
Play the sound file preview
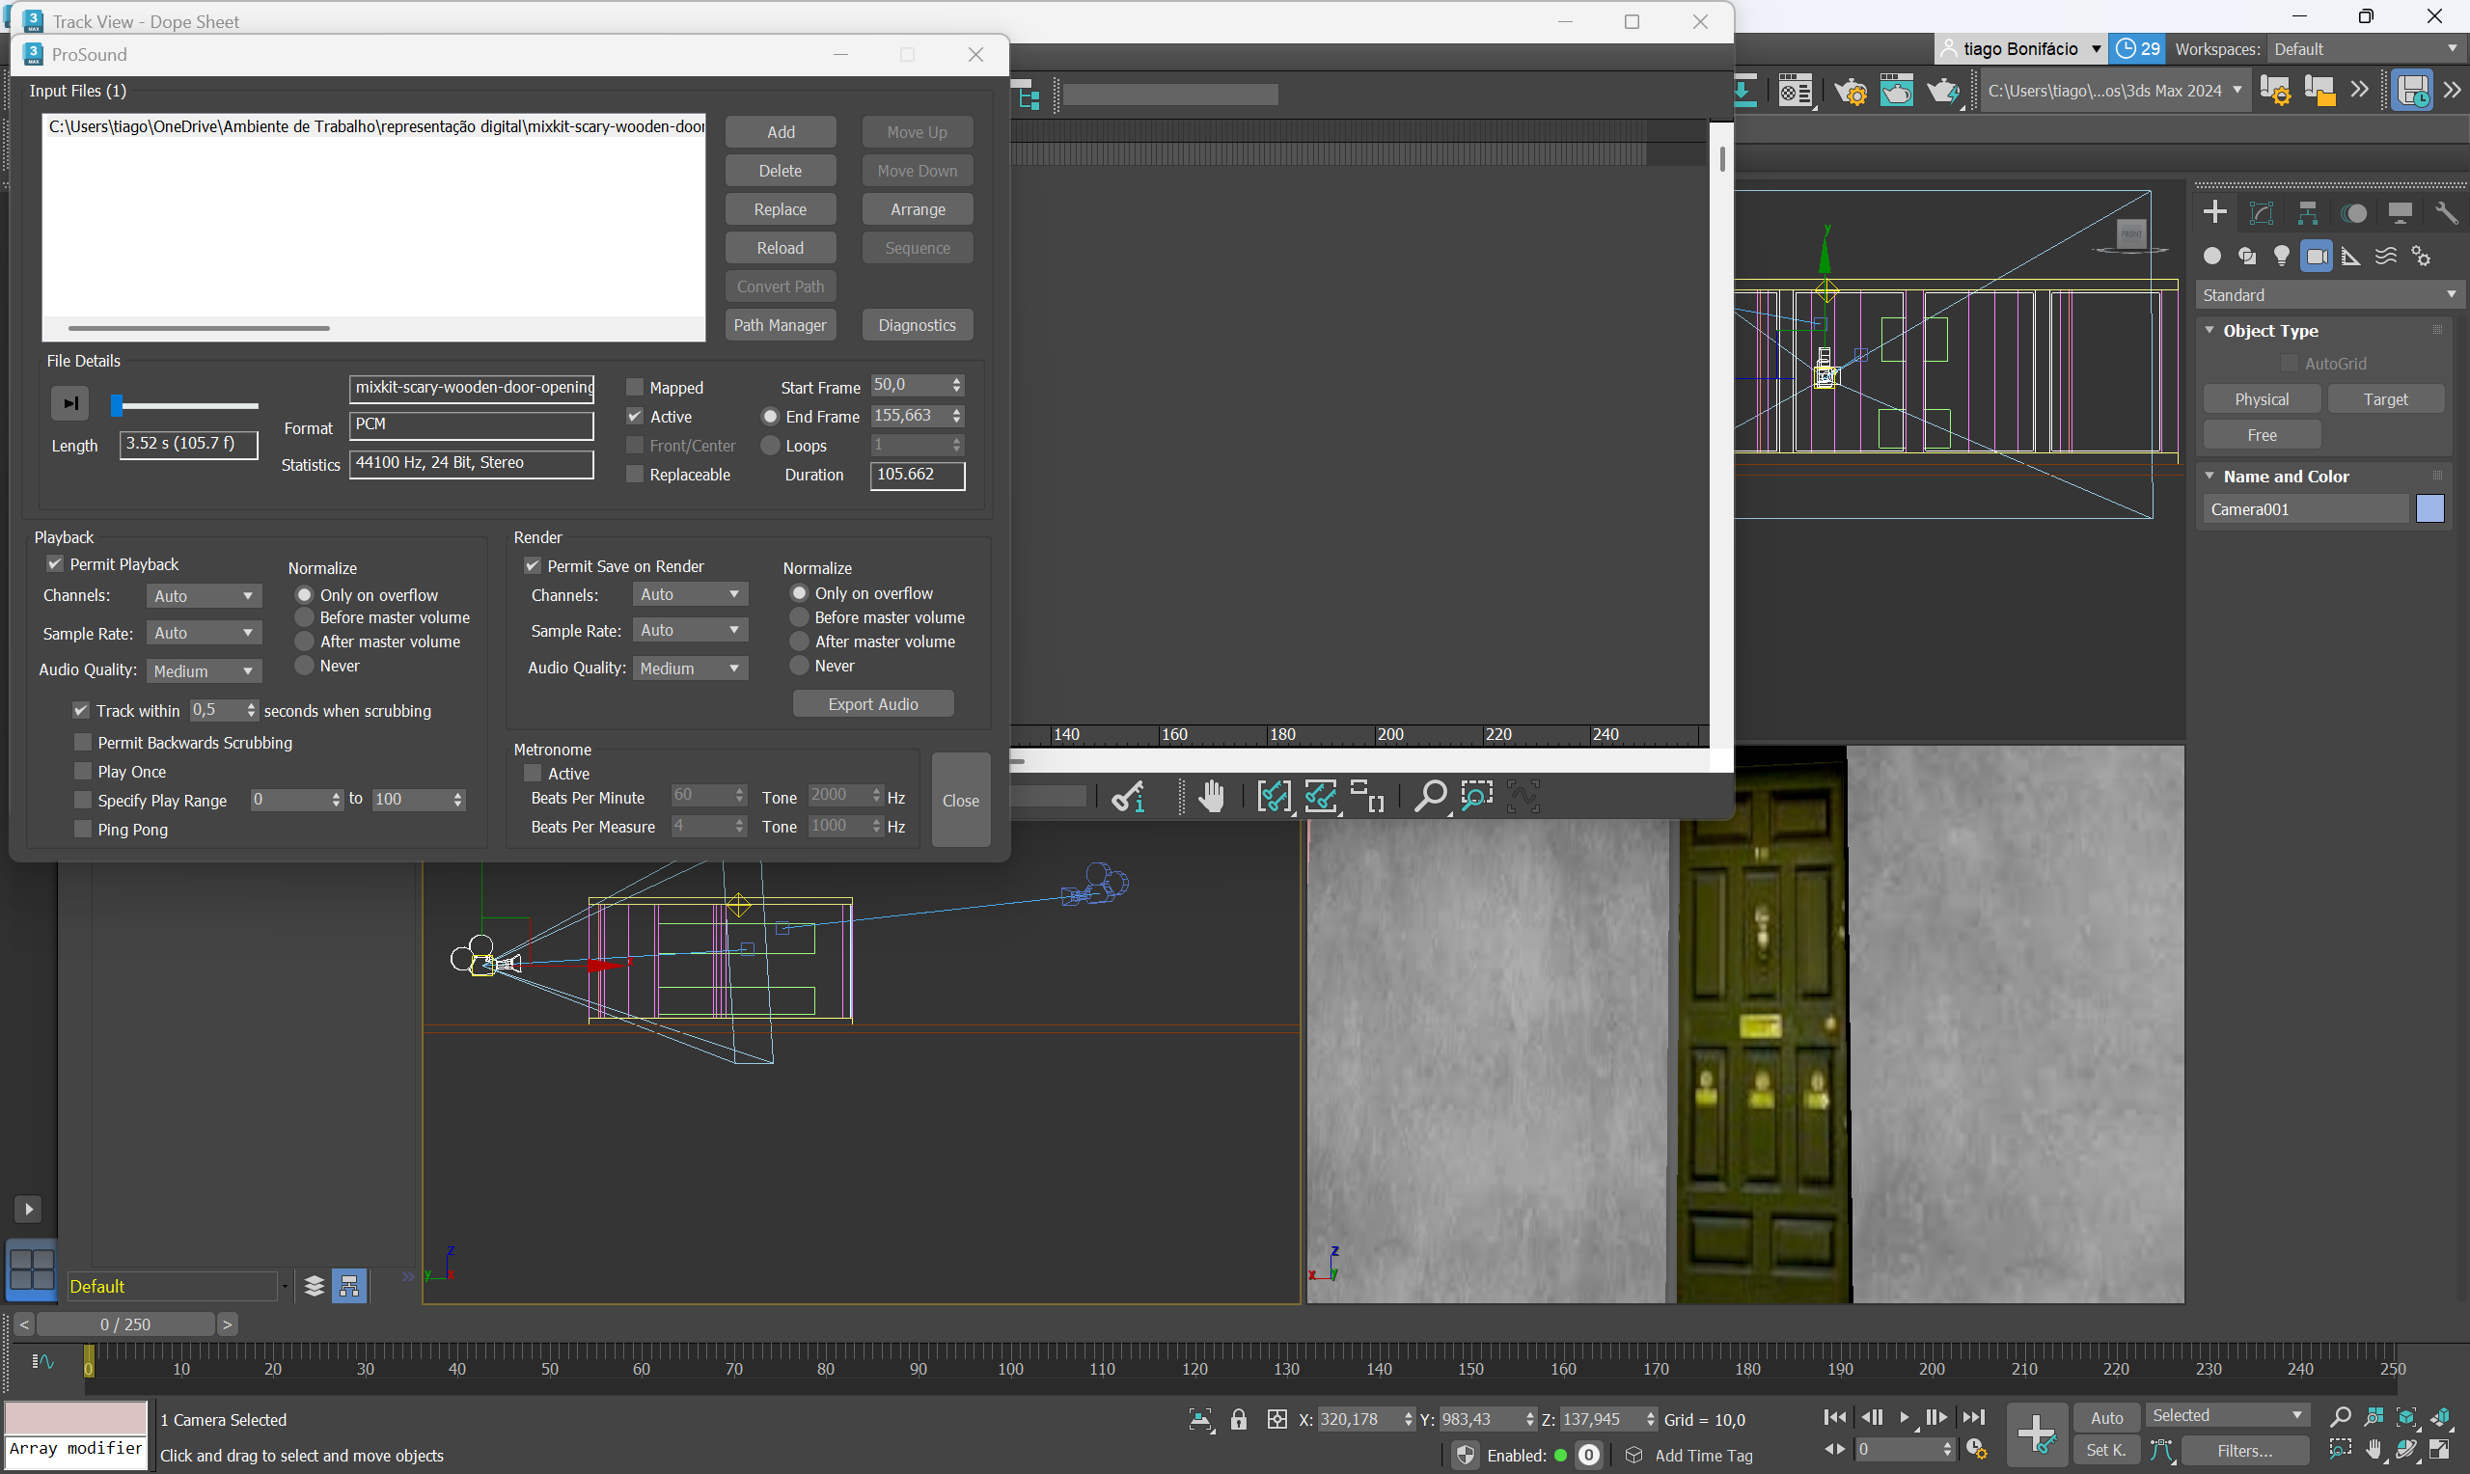69,403
